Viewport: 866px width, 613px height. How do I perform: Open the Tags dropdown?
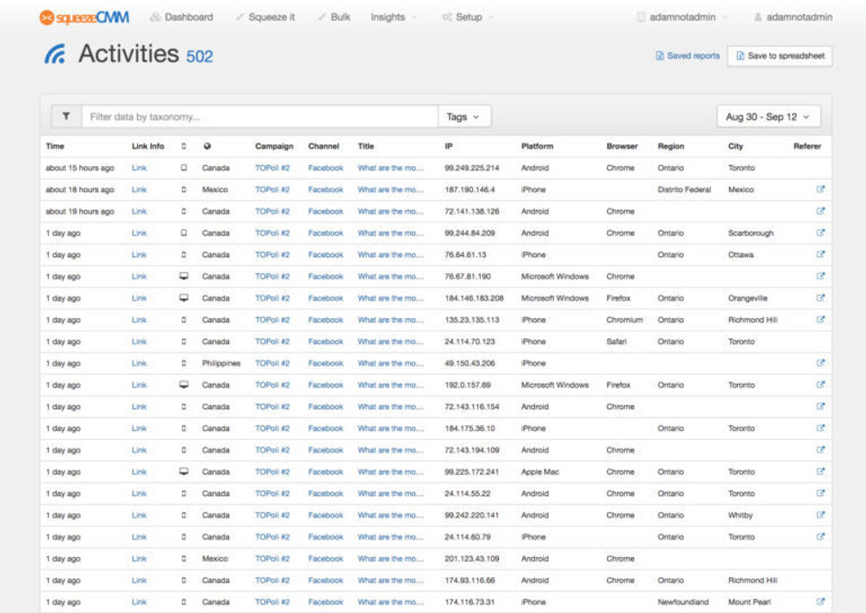pyautogui.click(x=464, y=116)
